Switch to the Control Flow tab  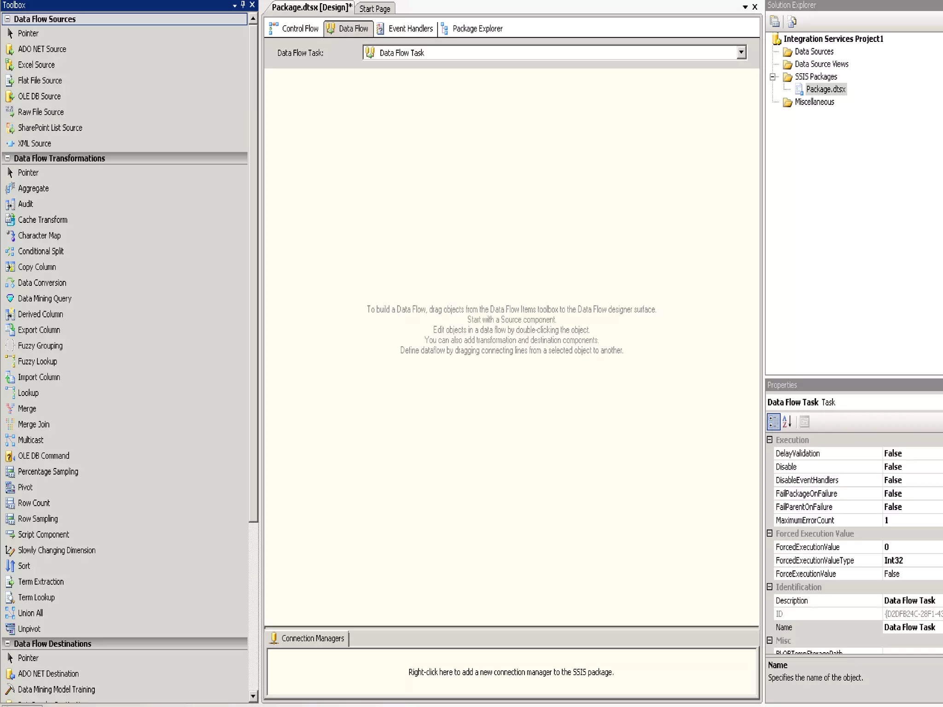[294, 29]
